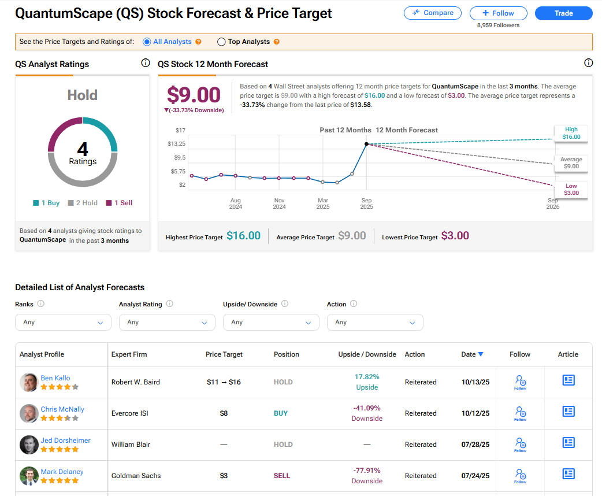602x496 pixels.
Task: Select All Analysts radio option
Action: tap(147, 42)
